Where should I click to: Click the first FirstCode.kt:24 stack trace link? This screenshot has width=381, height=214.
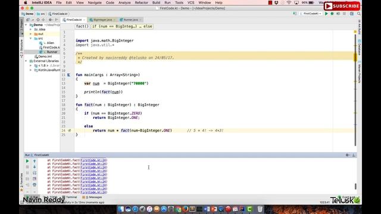pyautogui.click(x=93, y=160)
